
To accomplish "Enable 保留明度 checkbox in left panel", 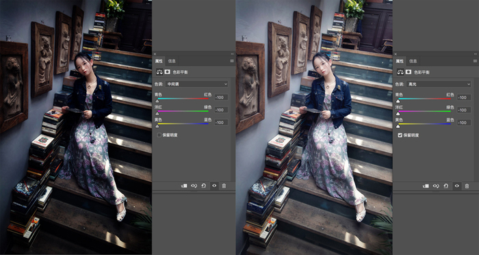I will point(159,135).
